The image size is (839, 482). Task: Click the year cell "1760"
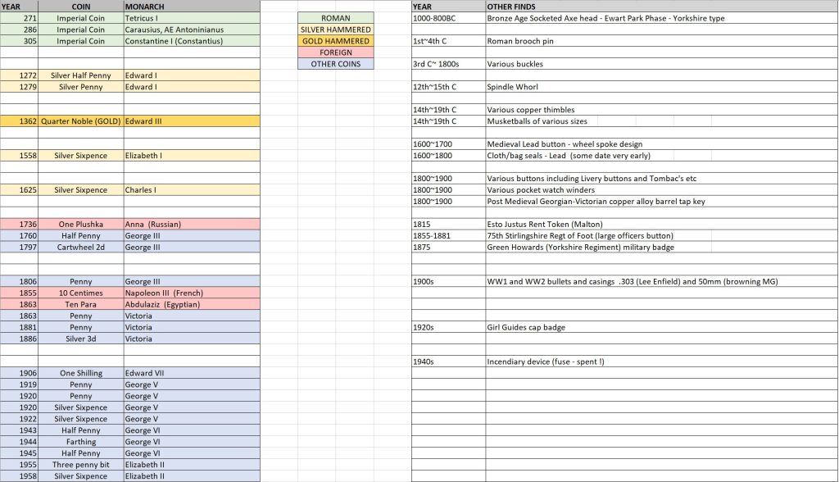coord(20,235)
